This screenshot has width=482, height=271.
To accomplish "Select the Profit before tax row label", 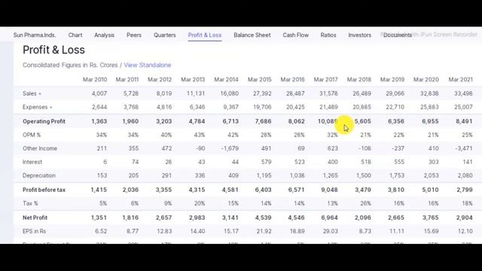I will 44,190.
